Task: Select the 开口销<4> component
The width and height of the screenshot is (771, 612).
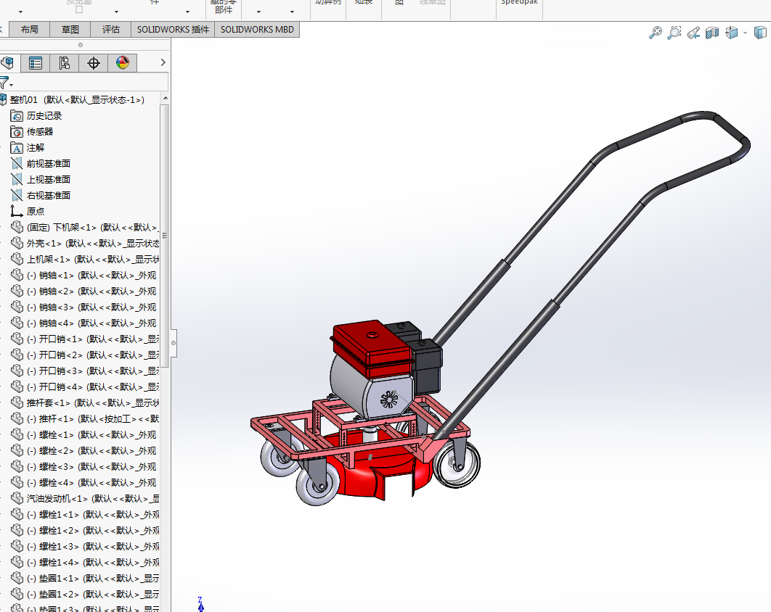Action: click(85, 386)
